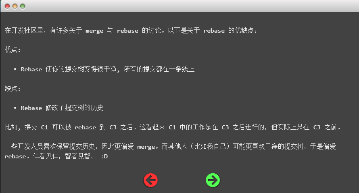The image size is (359, 193).
Task: Click 'Rebase' in the modified history bullet
Action: [x=31, y=108]
